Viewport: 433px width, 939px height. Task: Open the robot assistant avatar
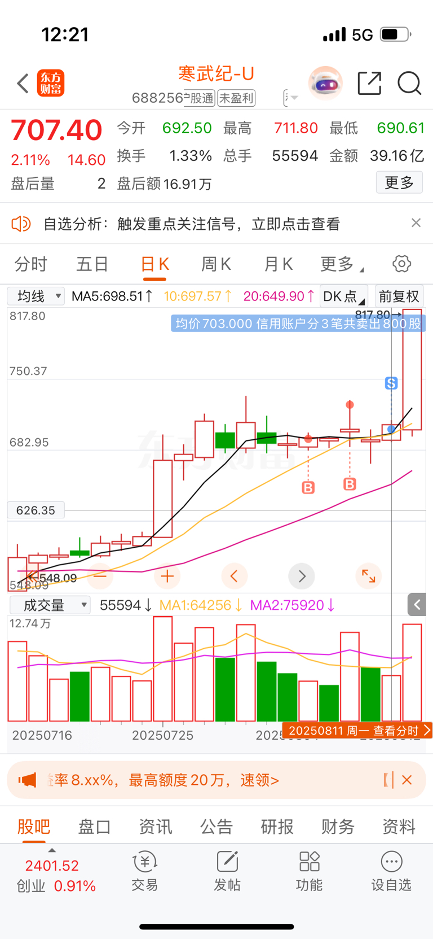tap(325, 83)
